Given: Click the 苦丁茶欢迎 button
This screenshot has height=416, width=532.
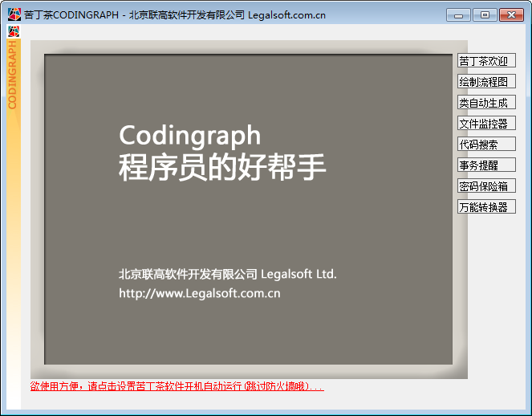Looking at the screenshot, I should click(x=486, y=60).
